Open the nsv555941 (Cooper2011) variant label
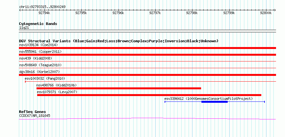Viewport: 285px width, 137px height. 40,52
